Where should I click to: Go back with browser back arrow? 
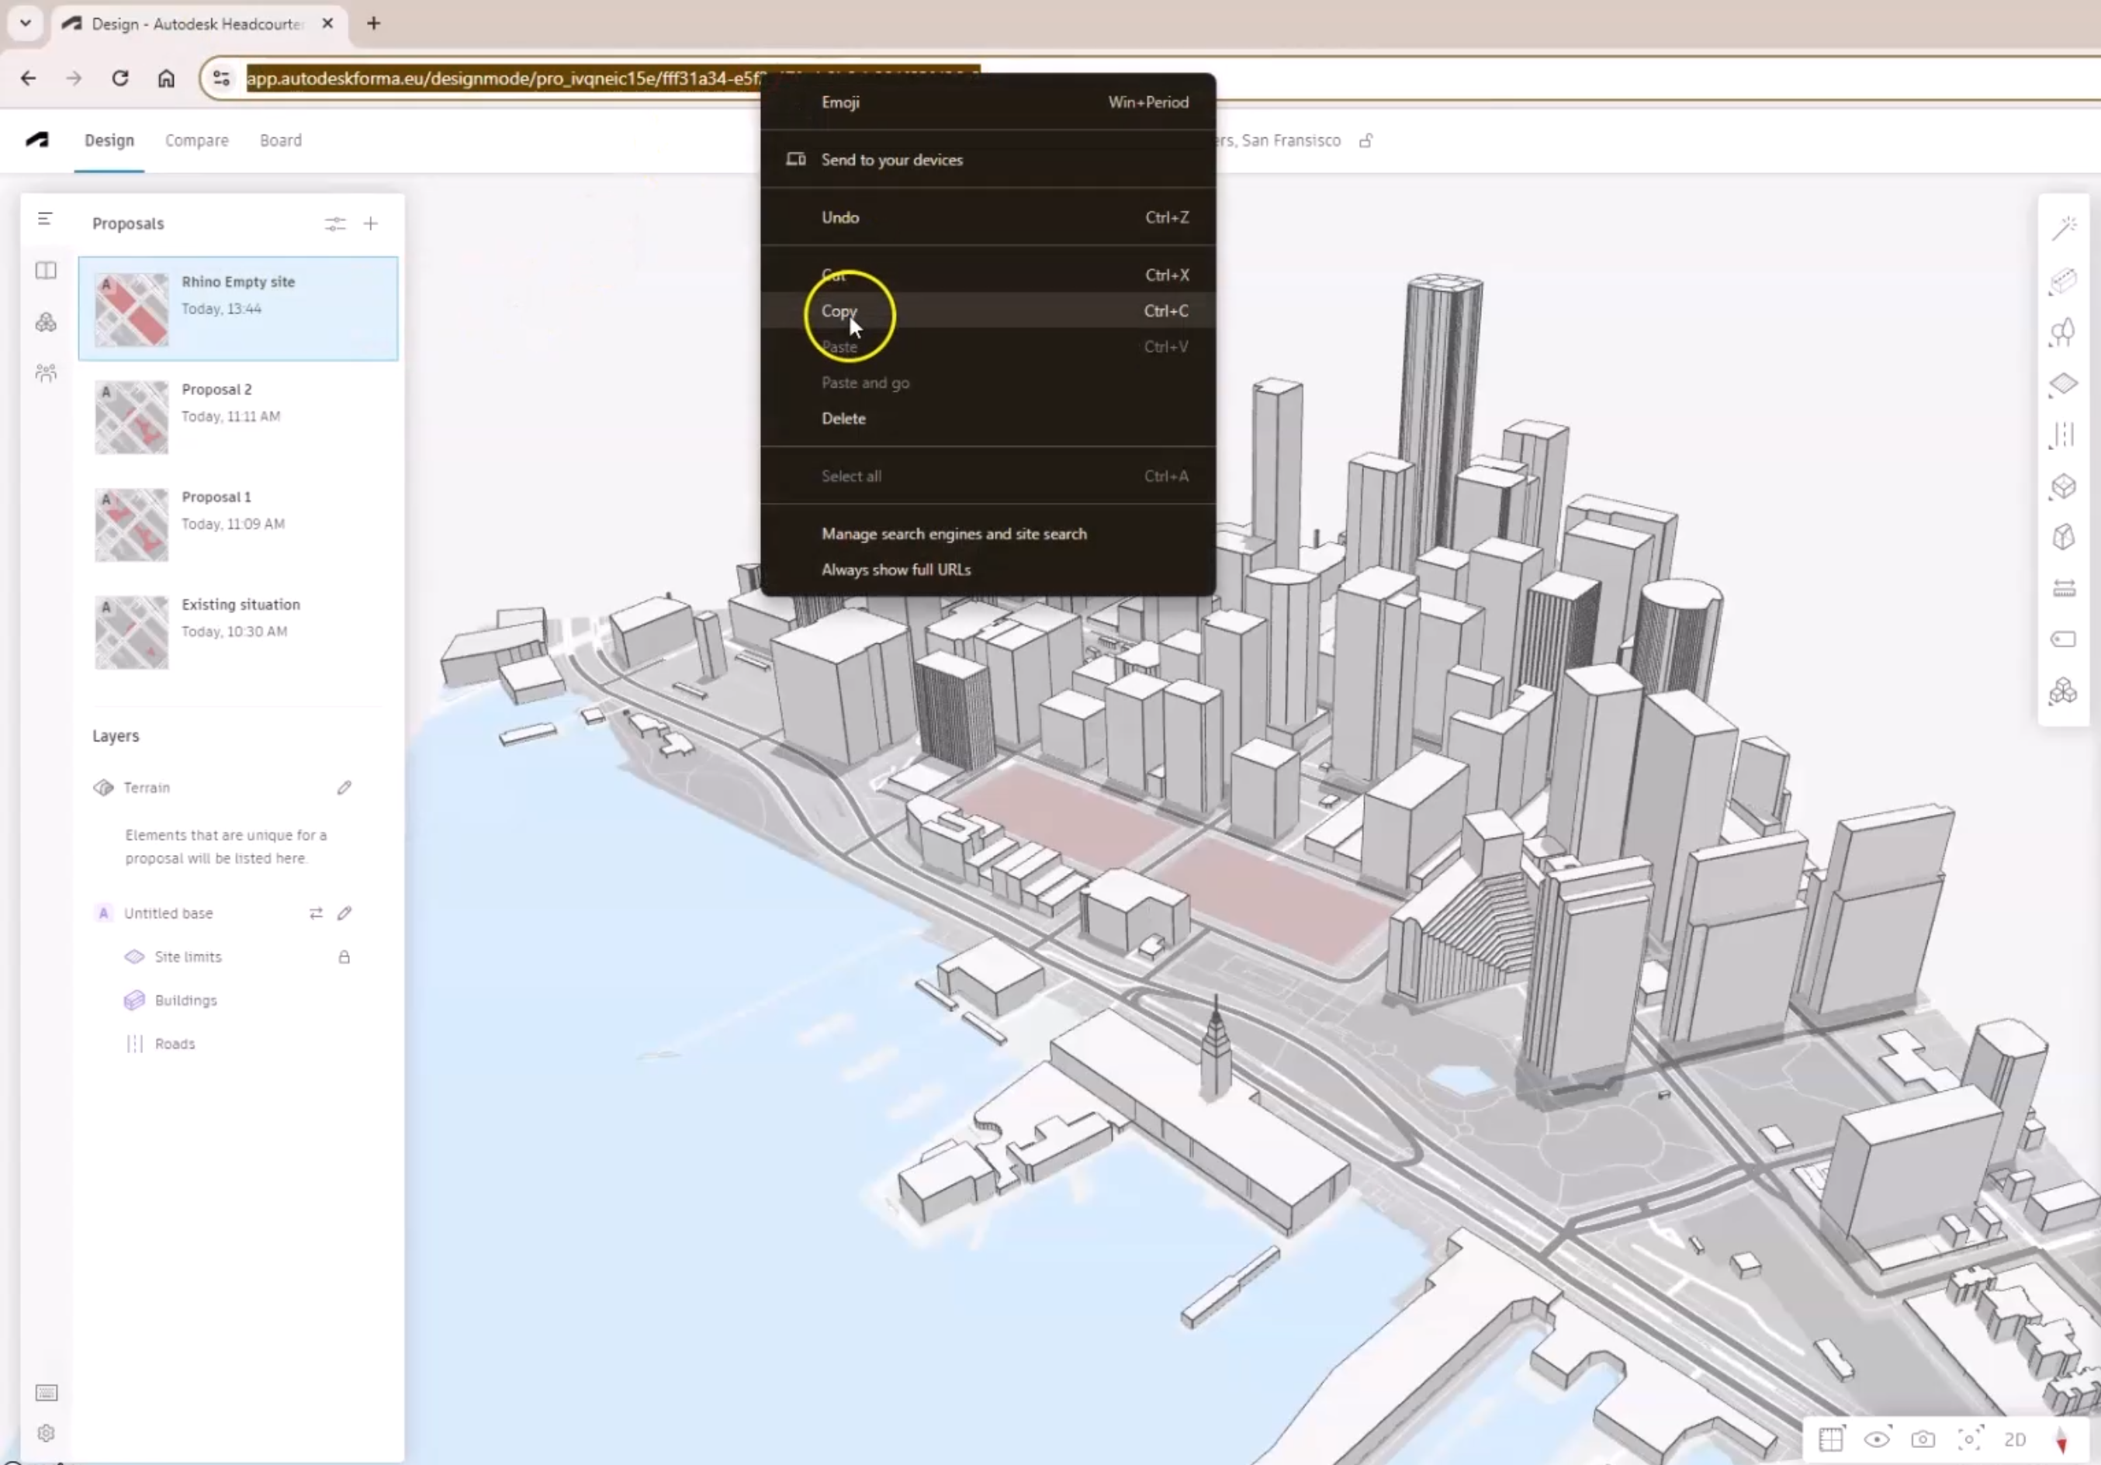(29, 78)
